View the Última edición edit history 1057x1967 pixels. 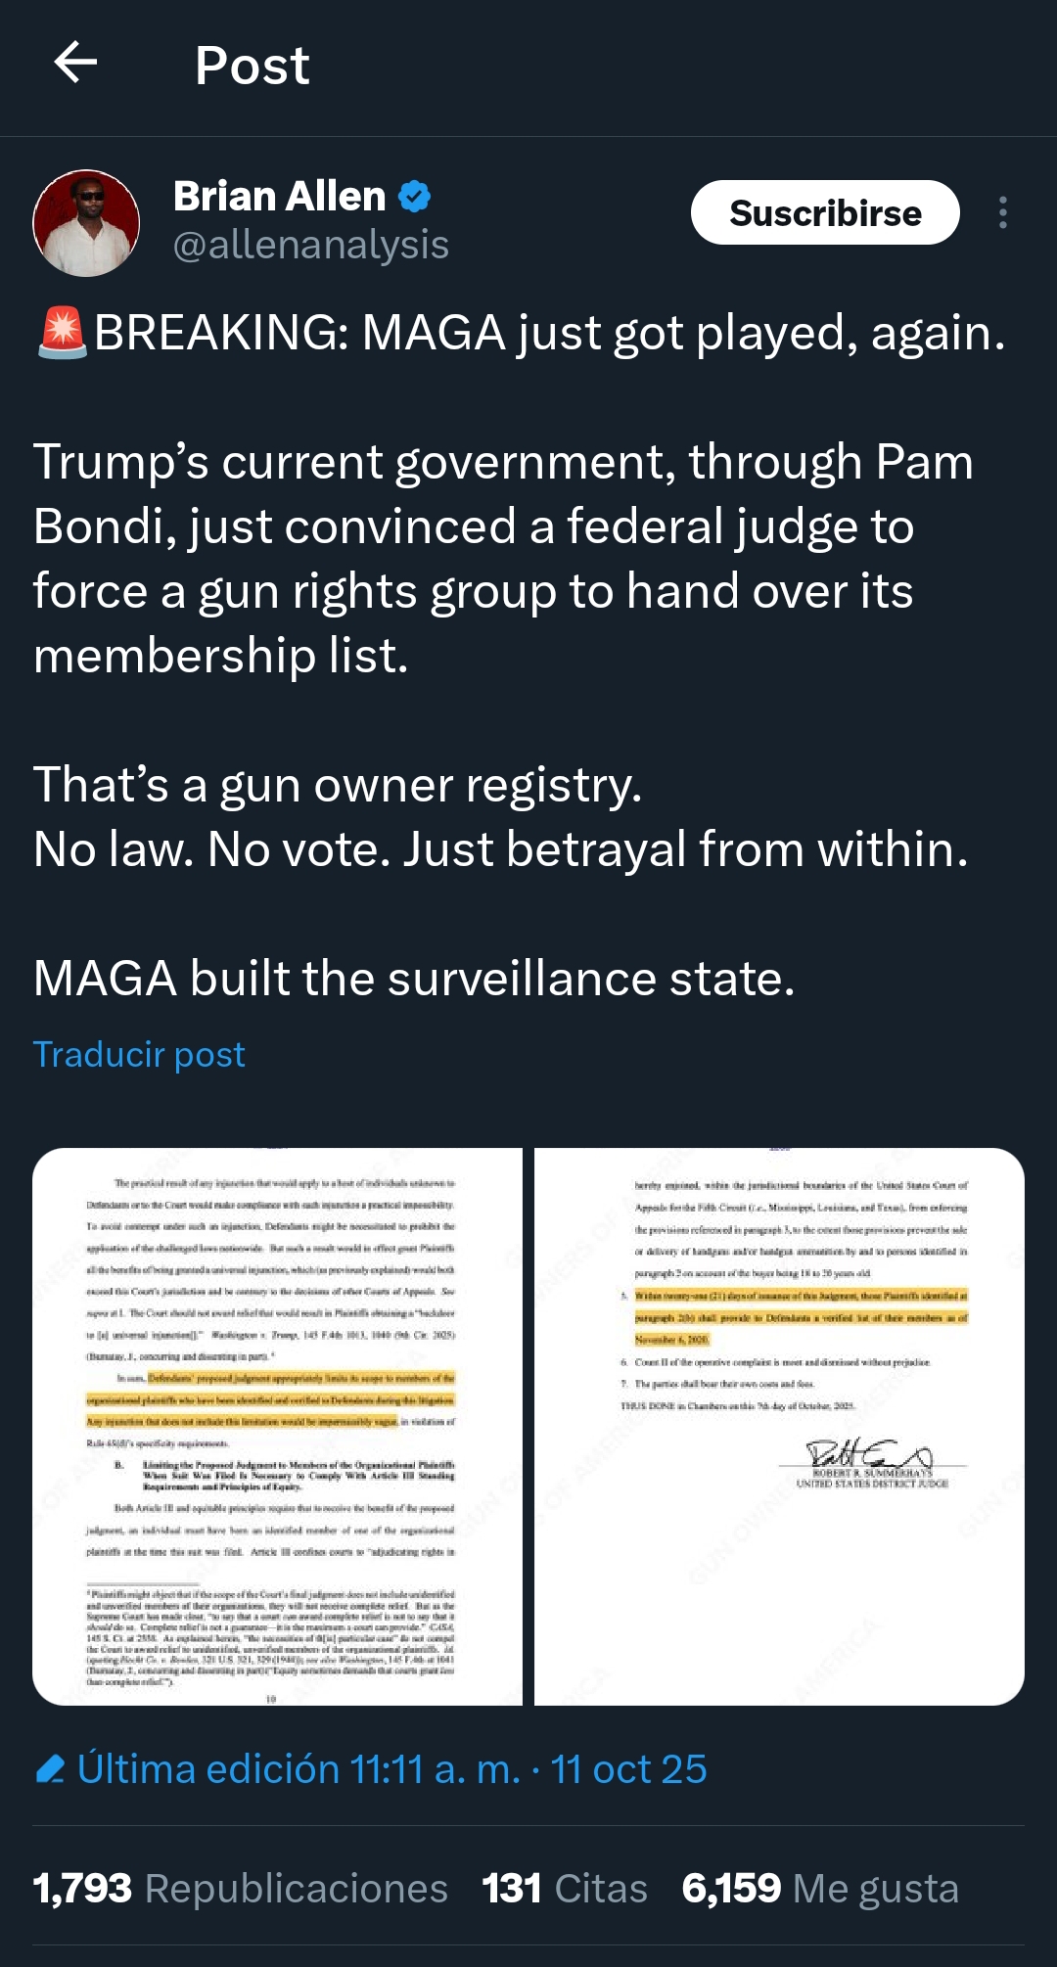pyautogui.click(x=299, y=1769)
